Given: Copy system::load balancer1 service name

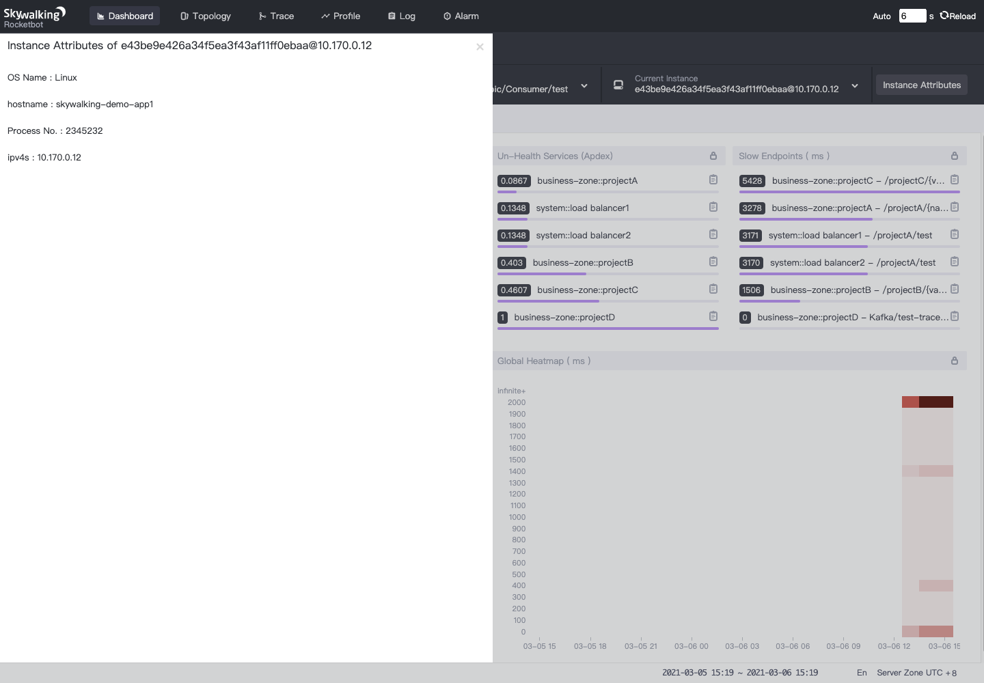Looking at the screenshot, I should [713, 207].
